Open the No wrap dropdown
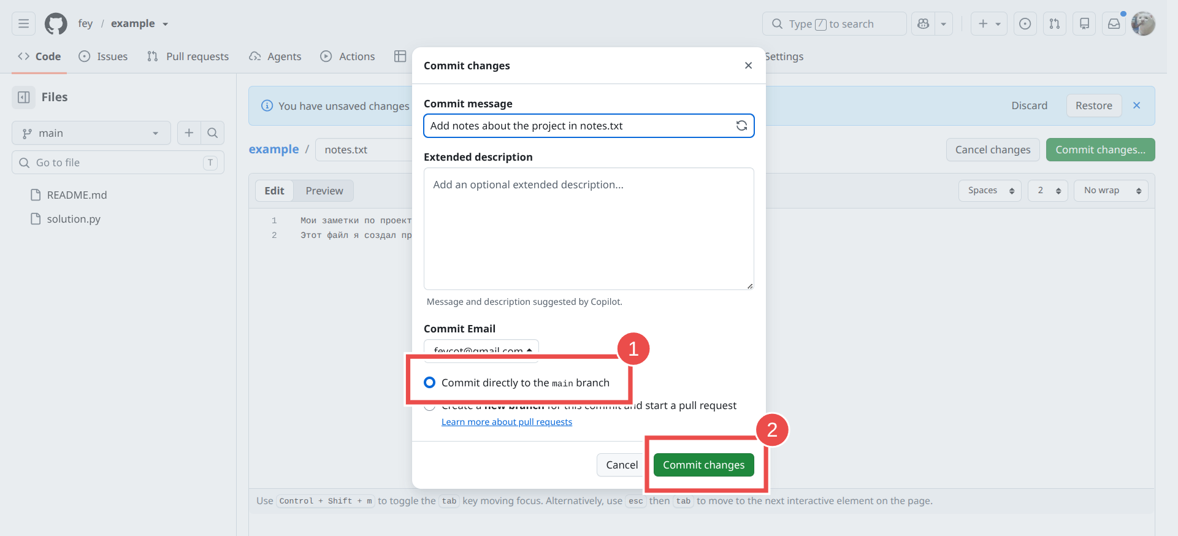The width and height of the screenshot is (1178, 536). pyautogui.click(x=1111, y=191)
